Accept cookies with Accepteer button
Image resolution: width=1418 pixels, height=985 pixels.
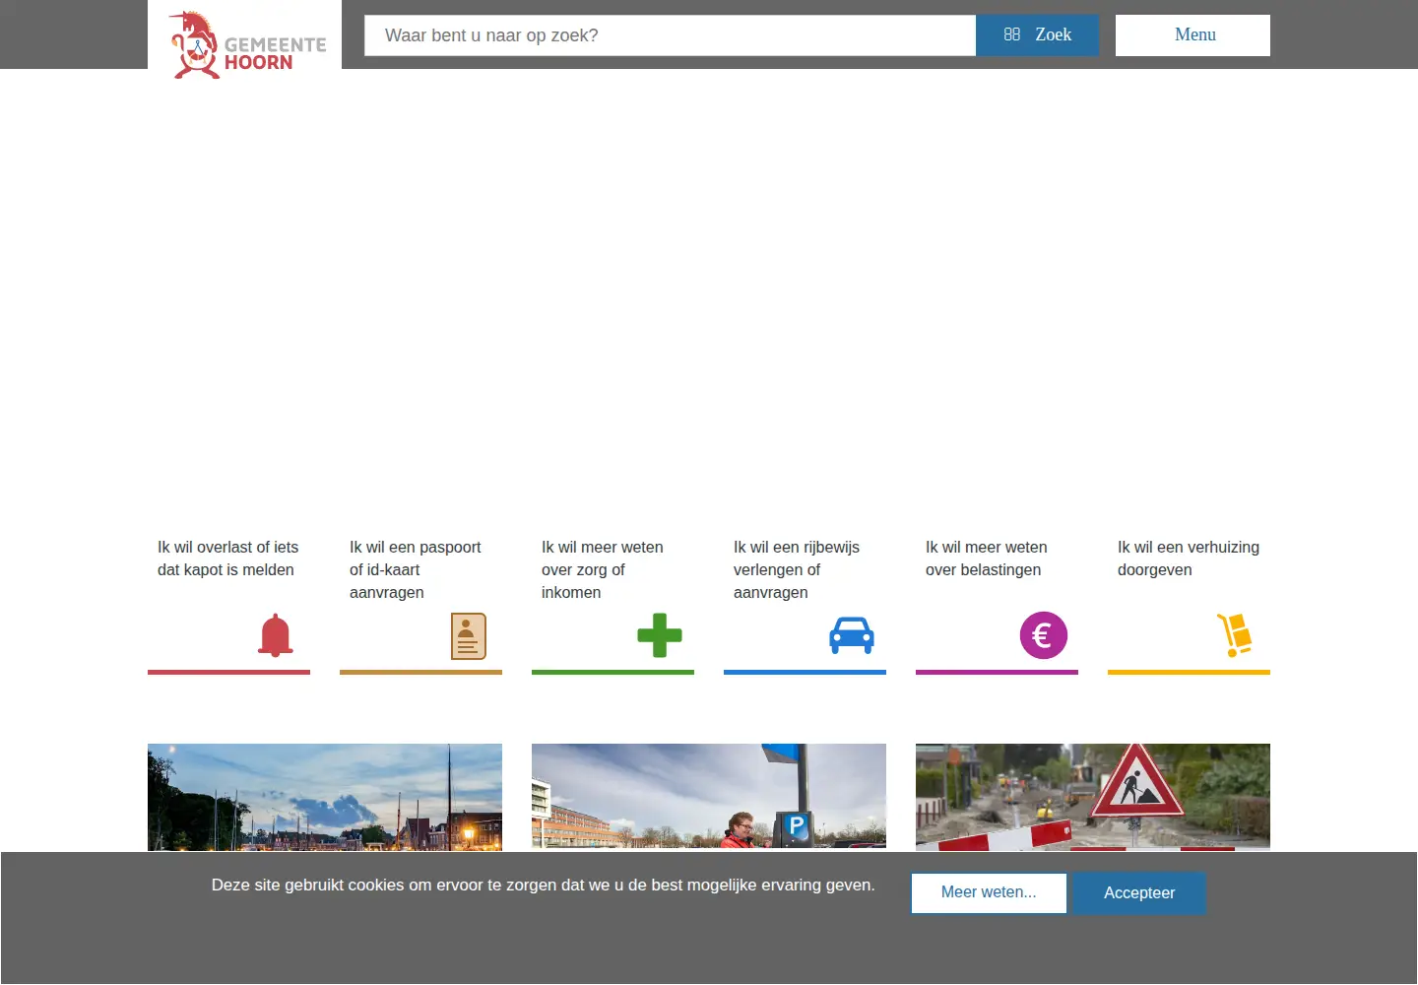1138,892
